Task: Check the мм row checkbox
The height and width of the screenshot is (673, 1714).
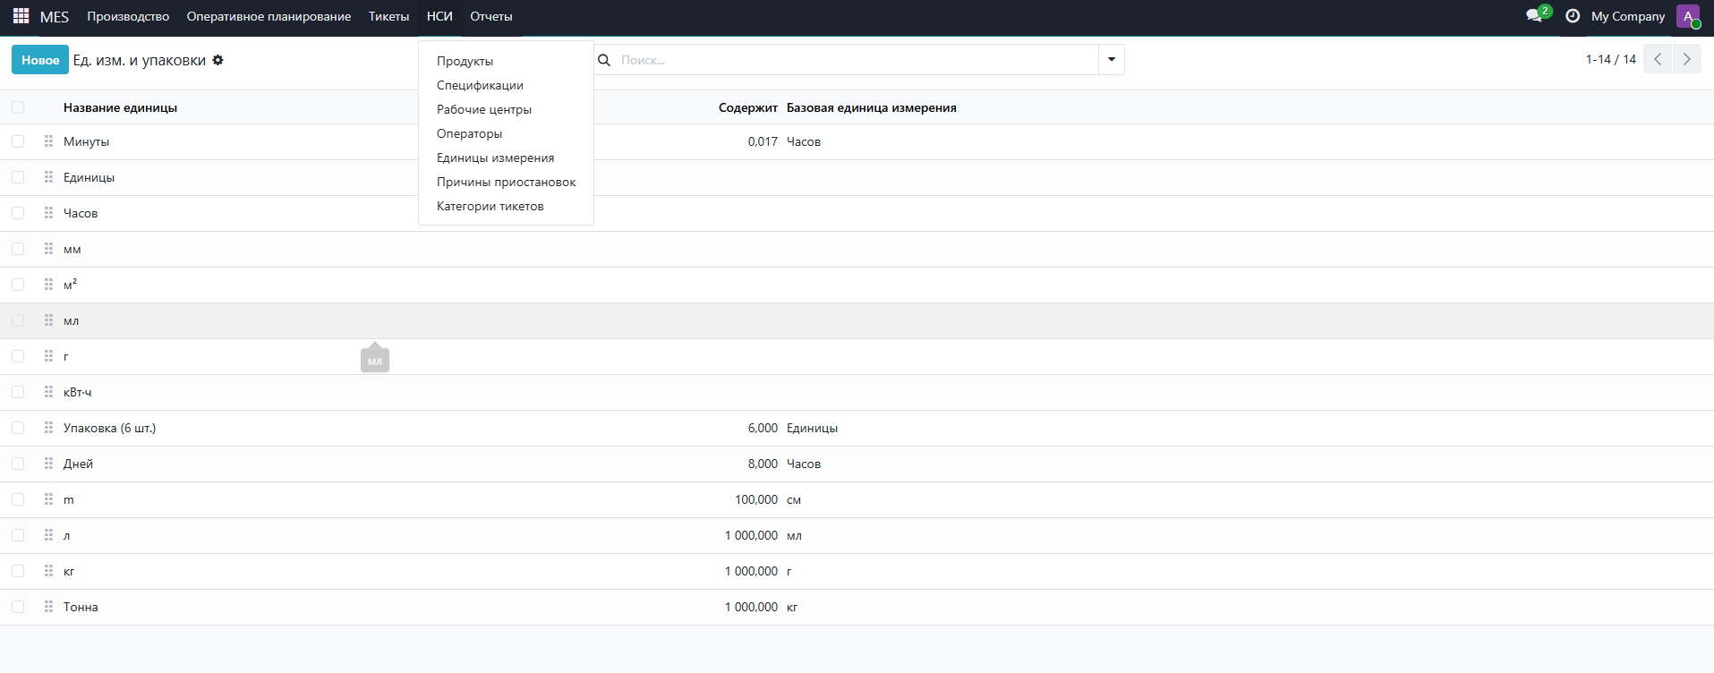Action: pyautogui.click(x=18, y=249)
